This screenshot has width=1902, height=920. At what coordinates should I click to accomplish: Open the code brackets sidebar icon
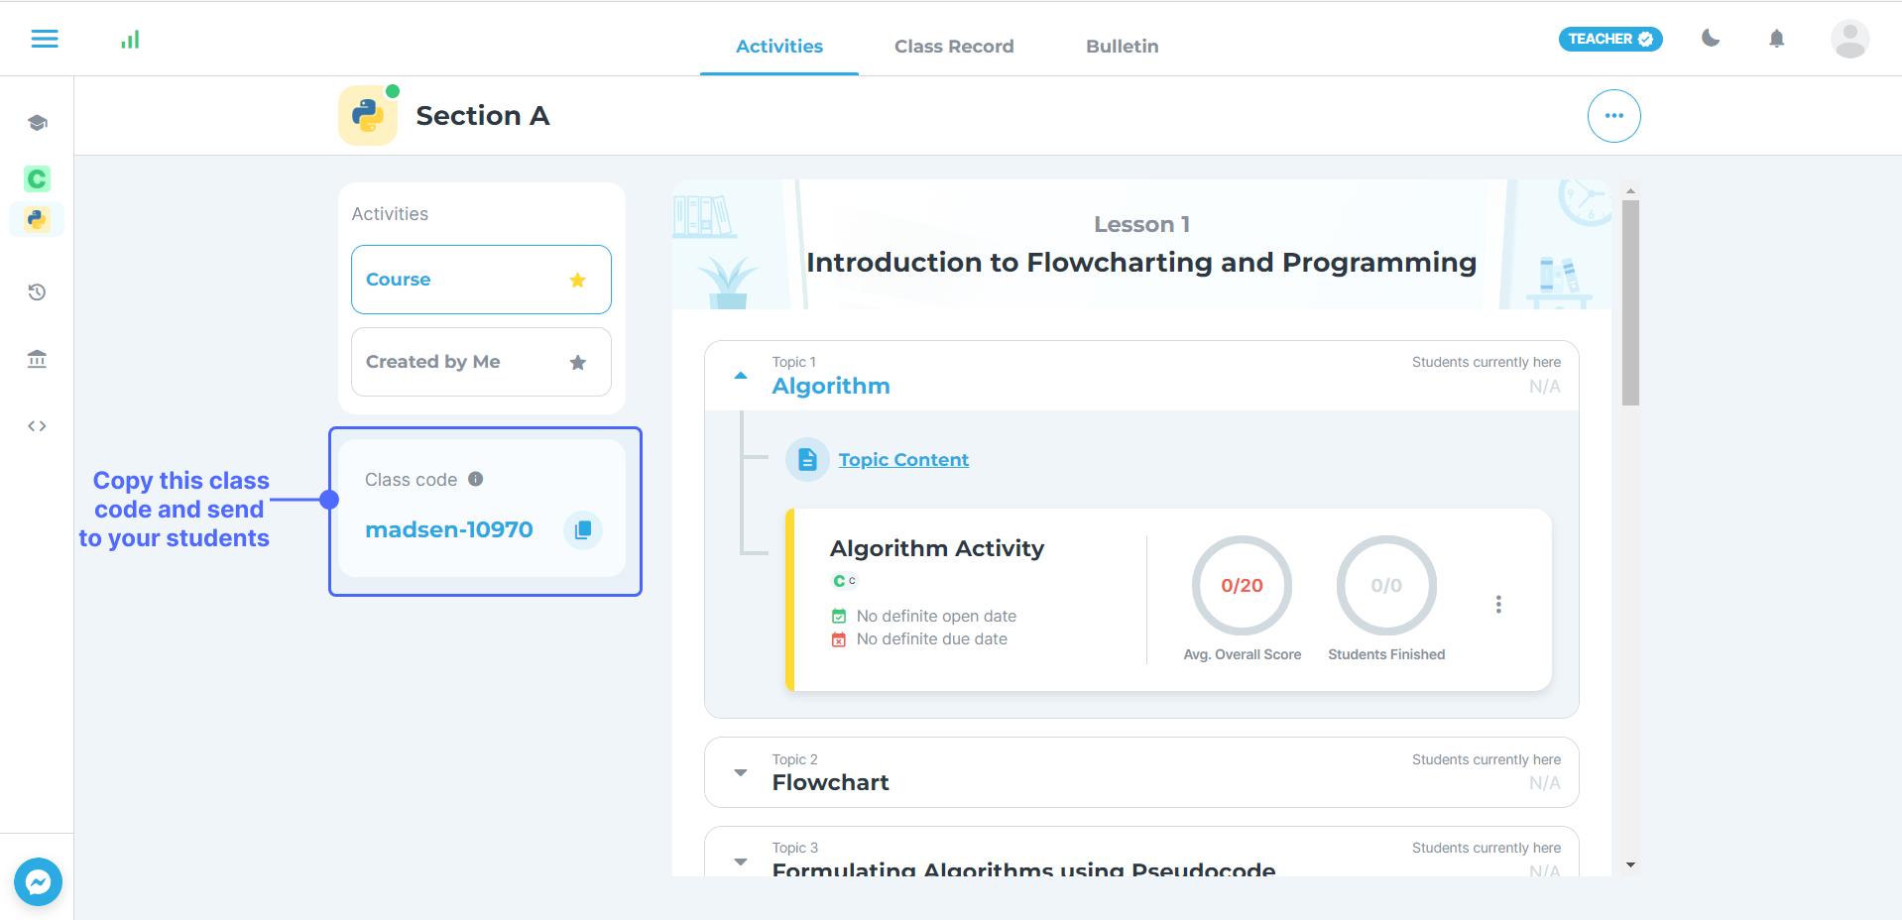coord(37,426)
